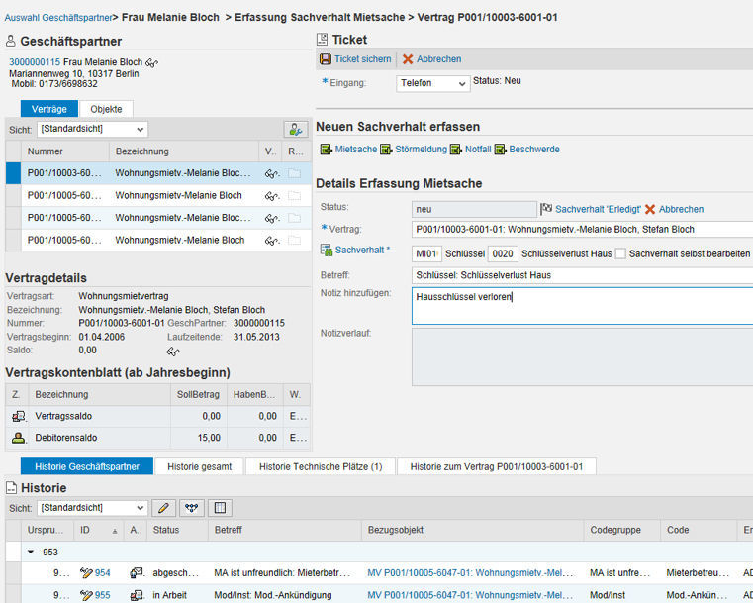Click the Abbrechen icon in Ticket toolbar
Screen dimensions: 753x603
point(408,59)
